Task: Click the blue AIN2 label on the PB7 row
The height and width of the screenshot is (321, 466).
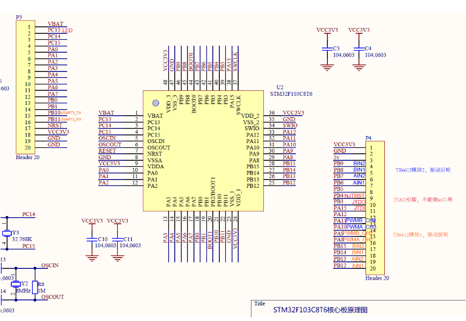Action: click(x=359, y=176)
